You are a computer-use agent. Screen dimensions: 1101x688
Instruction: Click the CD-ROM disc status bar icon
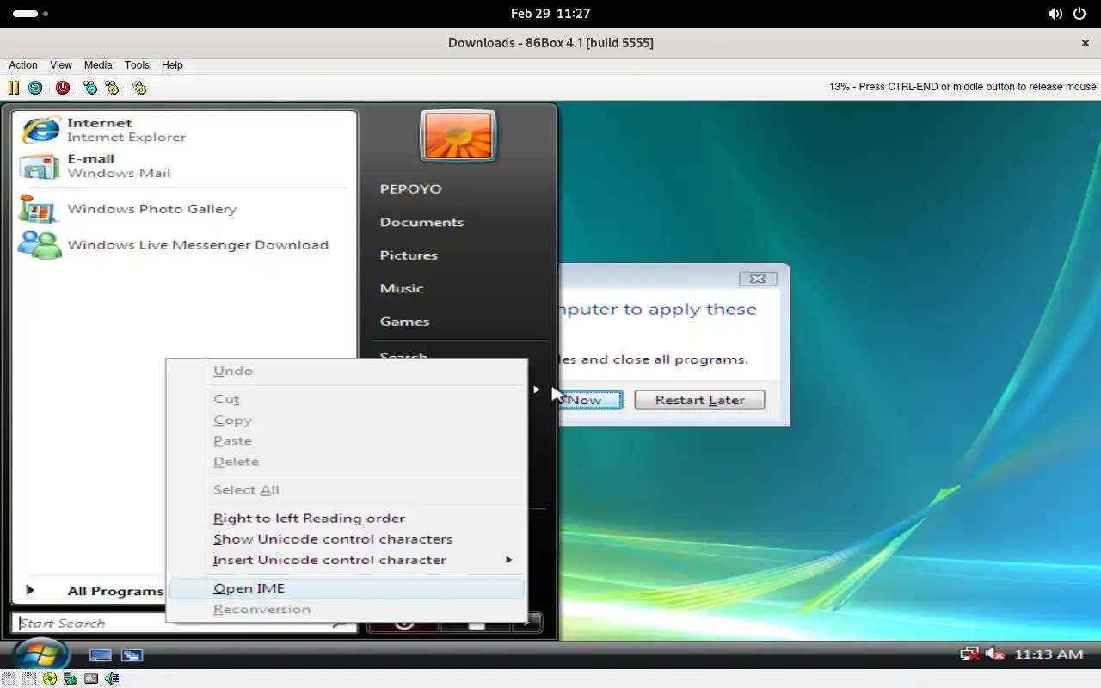click(50, 679)
